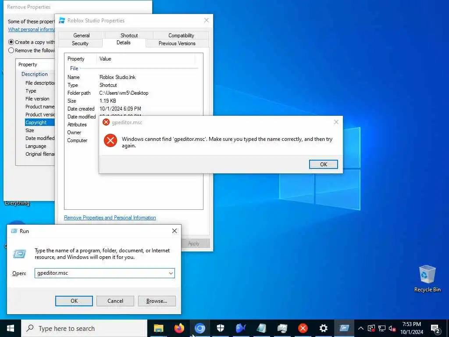449x337 pixels.
Task: Switch to the General tab
Action: (81, 36)
